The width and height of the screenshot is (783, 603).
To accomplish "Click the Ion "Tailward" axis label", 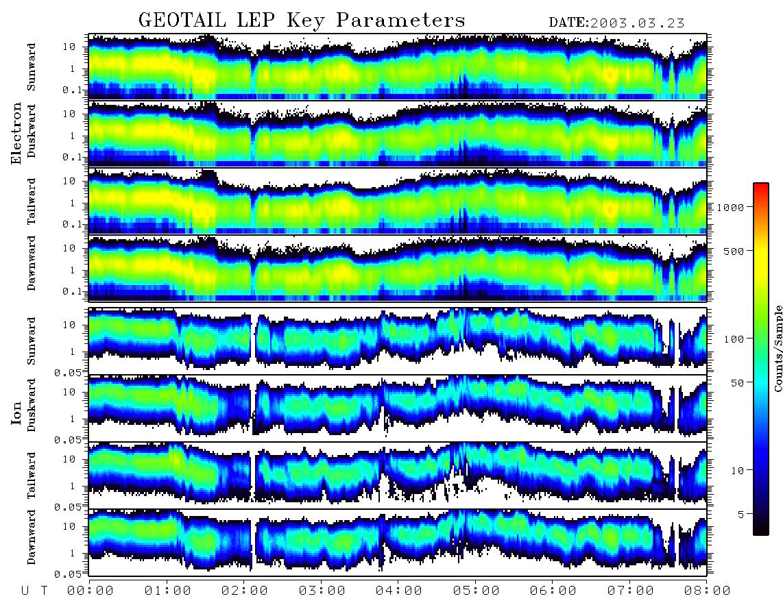I will coord(32,475).
